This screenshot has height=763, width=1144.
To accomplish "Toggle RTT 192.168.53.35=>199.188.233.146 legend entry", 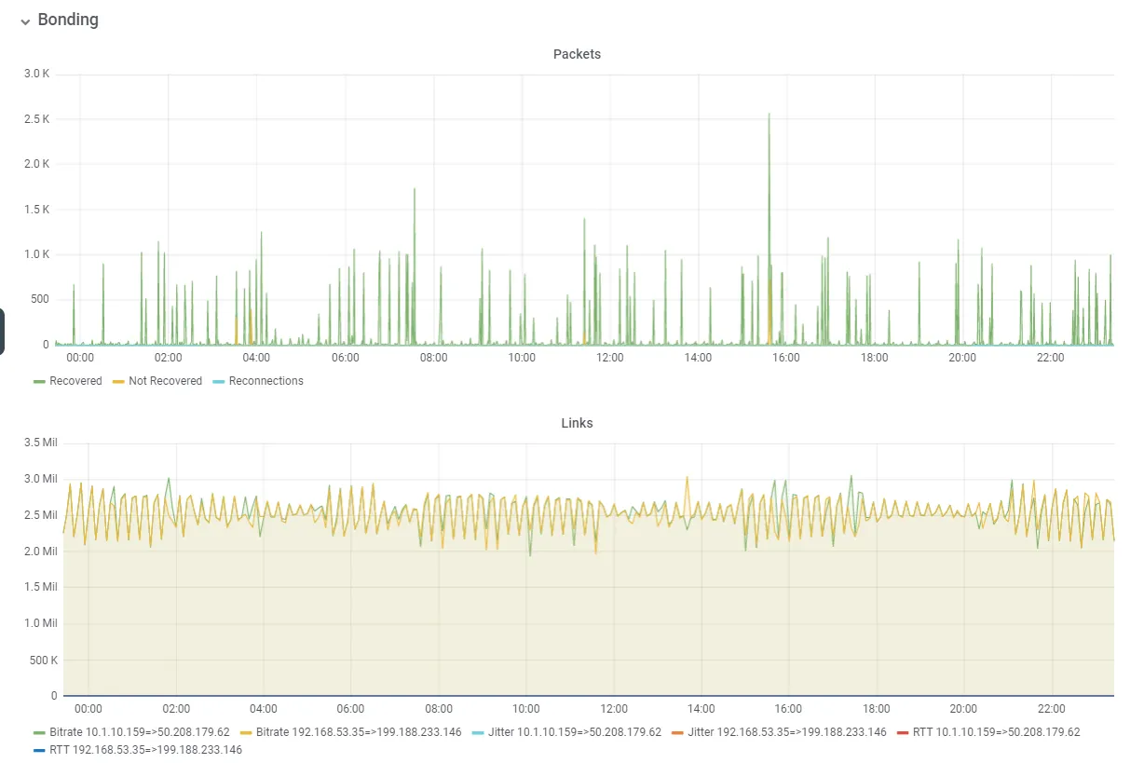I will pyautogui.click(x=145, y=750).
